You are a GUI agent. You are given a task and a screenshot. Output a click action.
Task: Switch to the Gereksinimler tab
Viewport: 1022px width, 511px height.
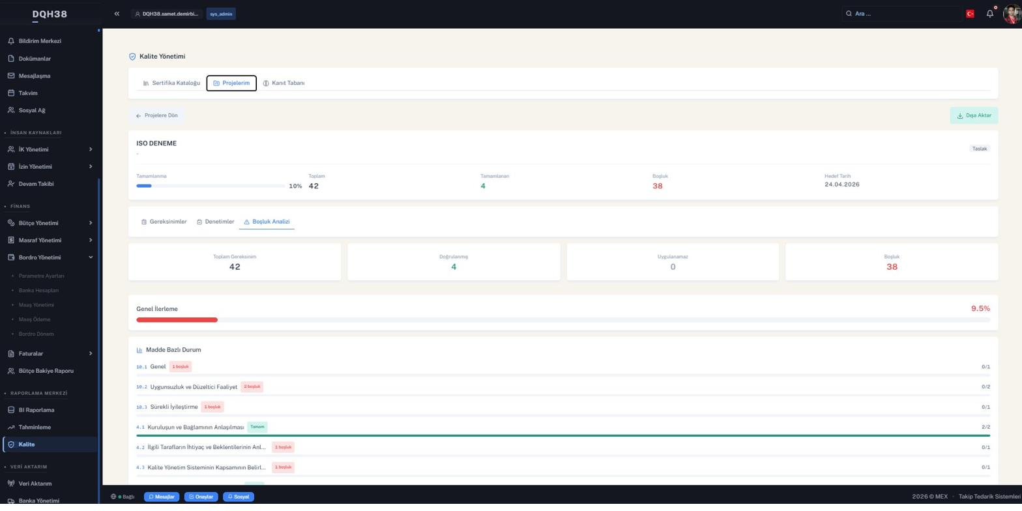click(164, 222)
